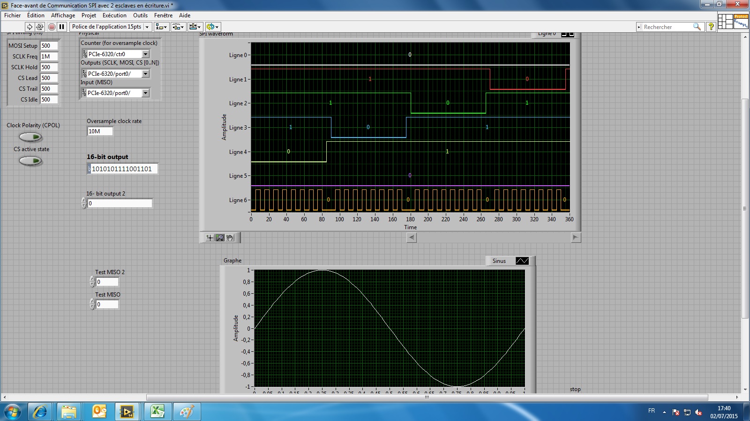Viewport: 750px width, 421px height.
Task: Open Windows Start menu
Action: pos(13,412)
